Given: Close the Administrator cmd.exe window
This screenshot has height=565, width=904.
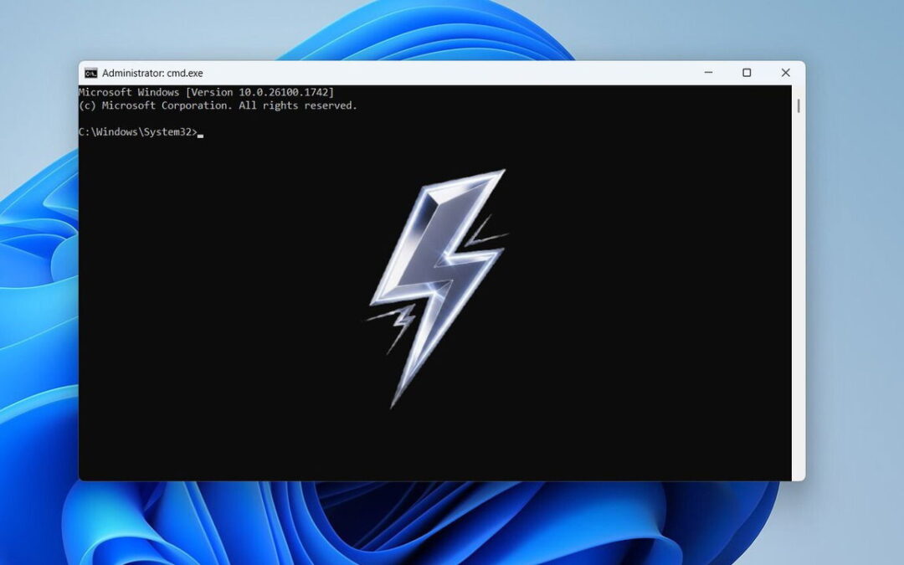Looking at the screenshot, I should click(x=785, y=73).
